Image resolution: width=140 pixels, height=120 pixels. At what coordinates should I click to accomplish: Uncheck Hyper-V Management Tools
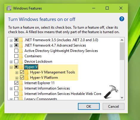pyautogui.click(x=22, y=72)
